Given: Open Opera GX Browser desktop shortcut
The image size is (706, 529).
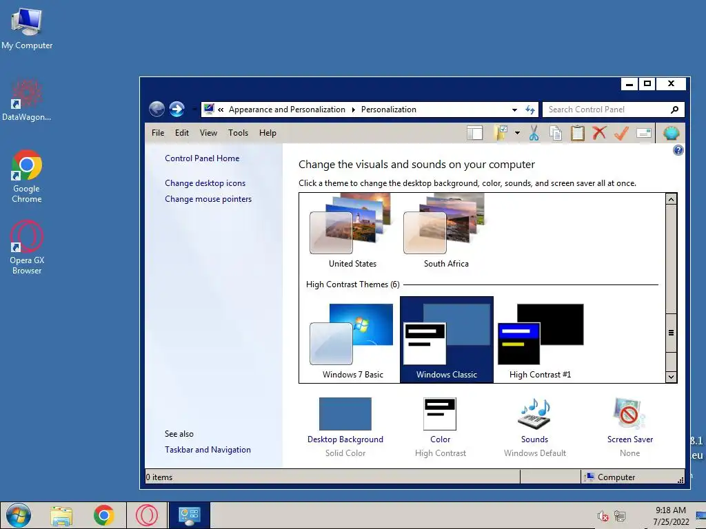Looking at the screenshot, I should click(27, 247).
